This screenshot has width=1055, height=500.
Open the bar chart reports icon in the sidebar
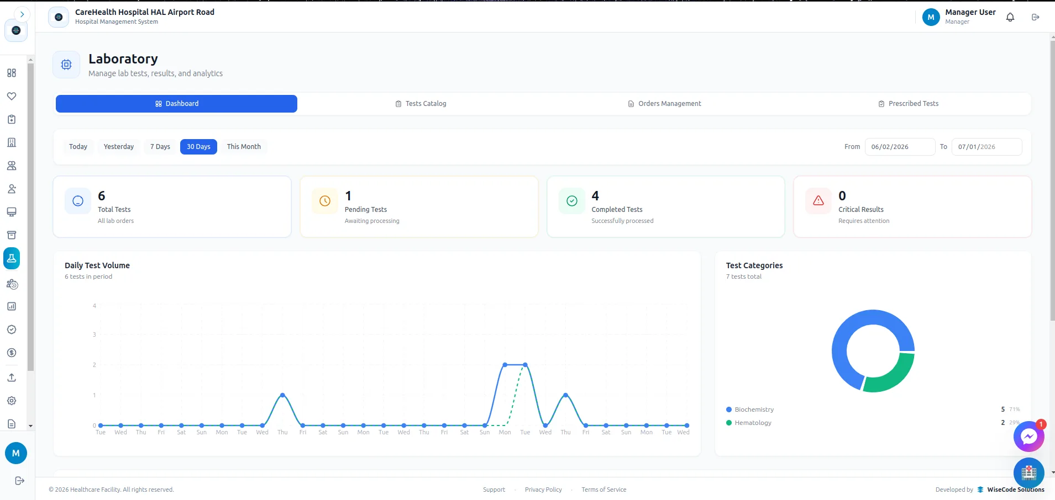(x=12, y=306)
